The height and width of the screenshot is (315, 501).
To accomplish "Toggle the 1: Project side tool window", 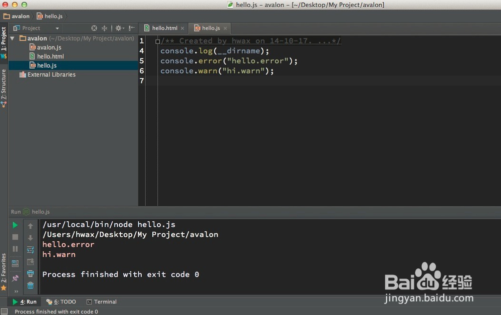I will tap(4, 39).
